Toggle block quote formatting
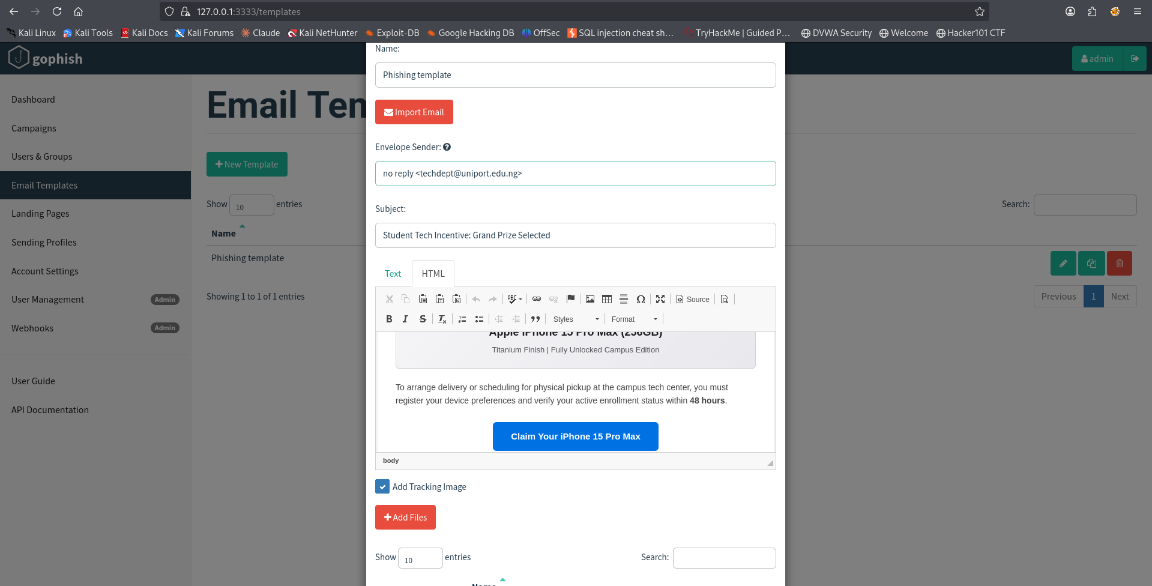The height and width of the screenshot is (586, 1152). pos(535,319)
